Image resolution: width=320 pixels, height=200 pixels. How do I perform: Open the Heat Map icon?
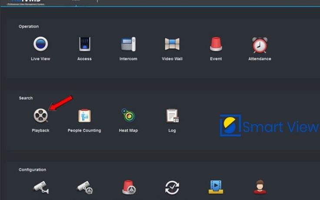point(128,116)
